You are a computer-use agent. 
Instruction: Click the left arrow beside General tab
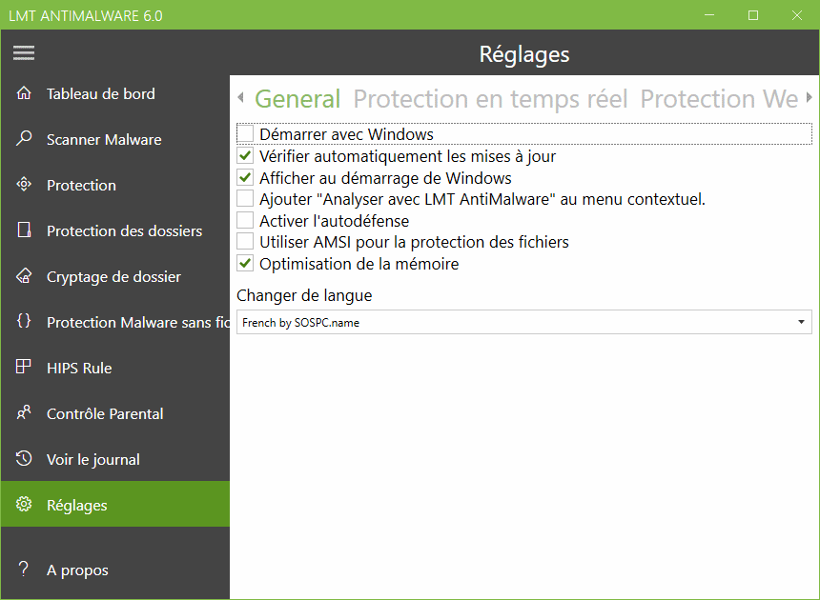click(x=240, y=97)
